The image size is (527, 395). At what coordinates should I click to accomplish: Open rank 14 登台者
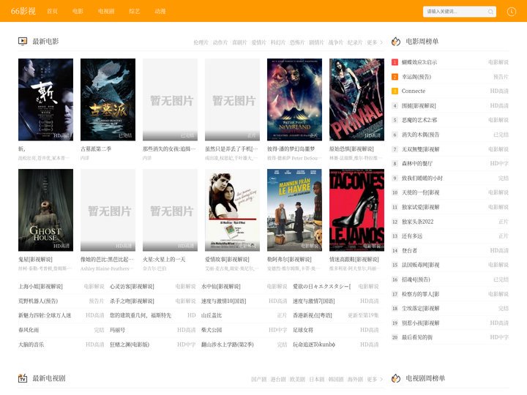point(409,251)
